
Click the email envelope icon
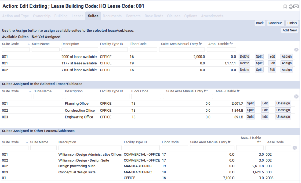tap(296, 7)
